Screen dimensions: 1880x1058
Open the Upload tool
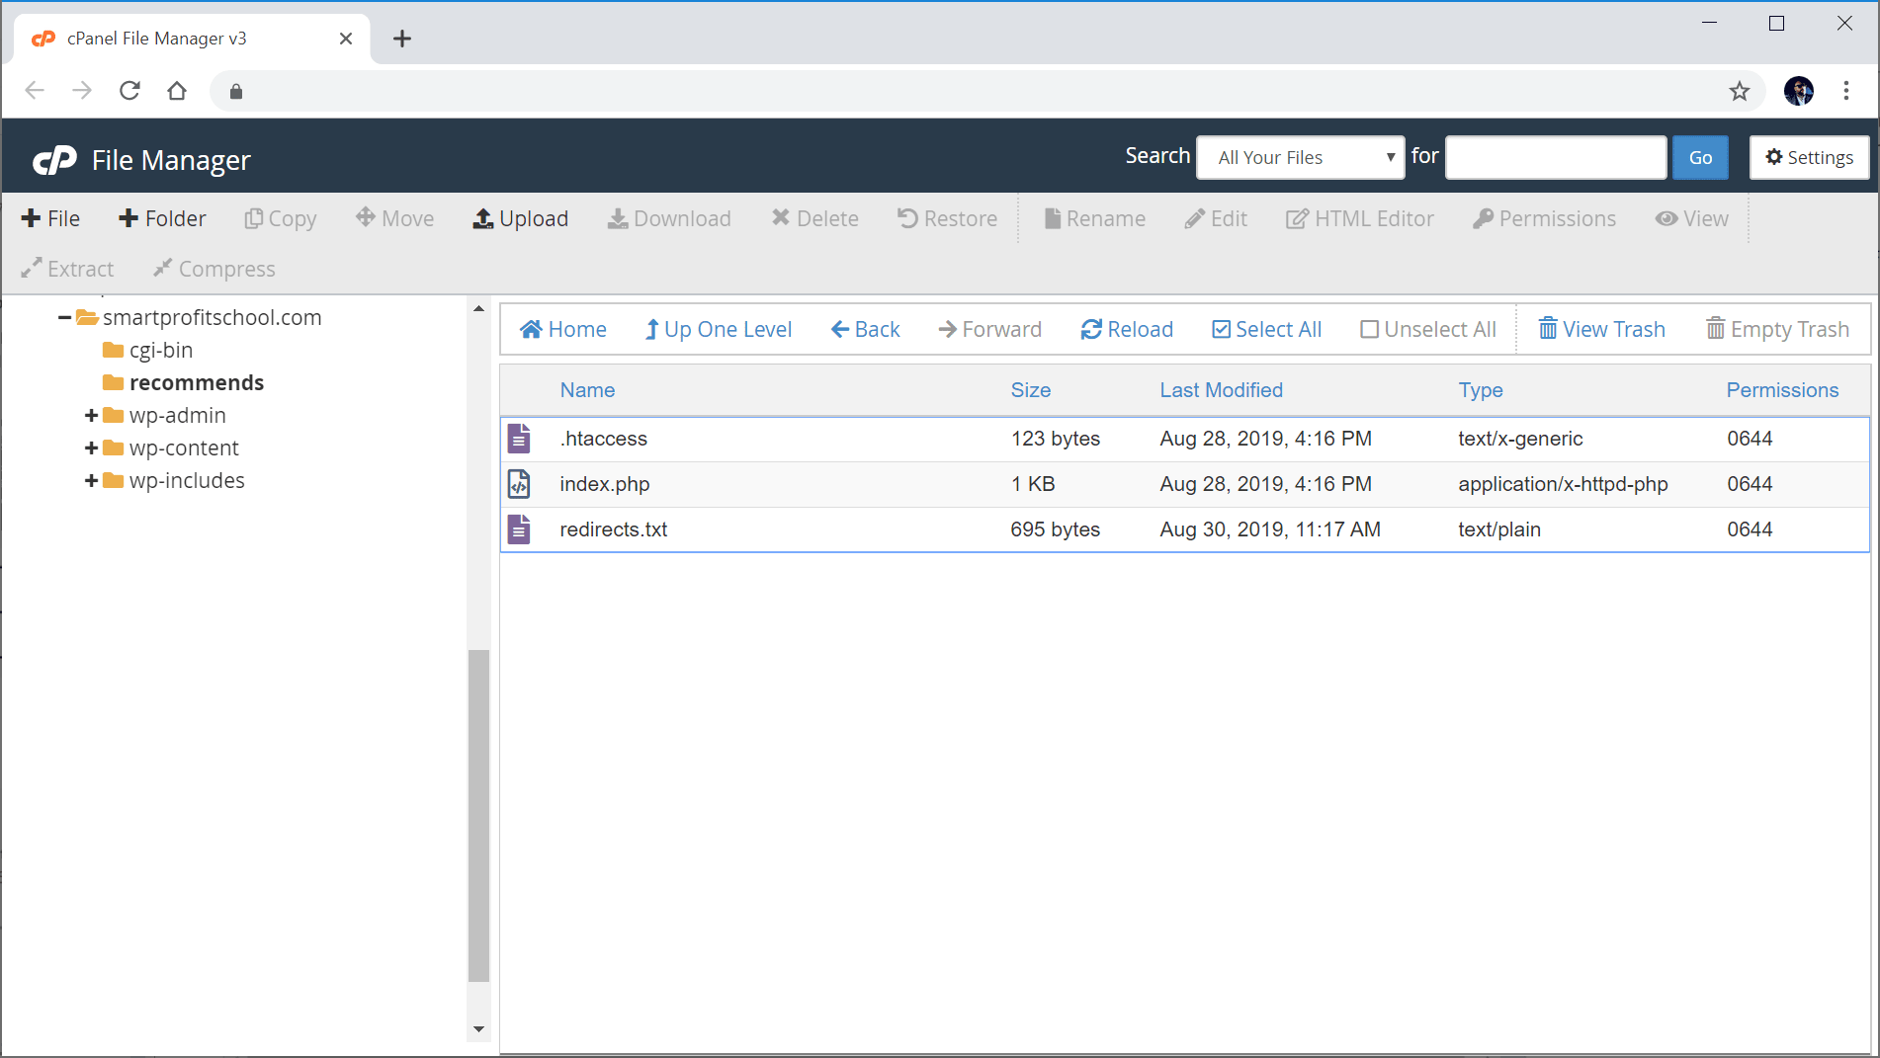coord(521,218)
